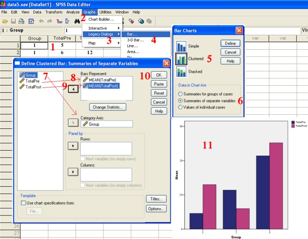Choose 3-D Bar... menu entry

tap(146, 40)
